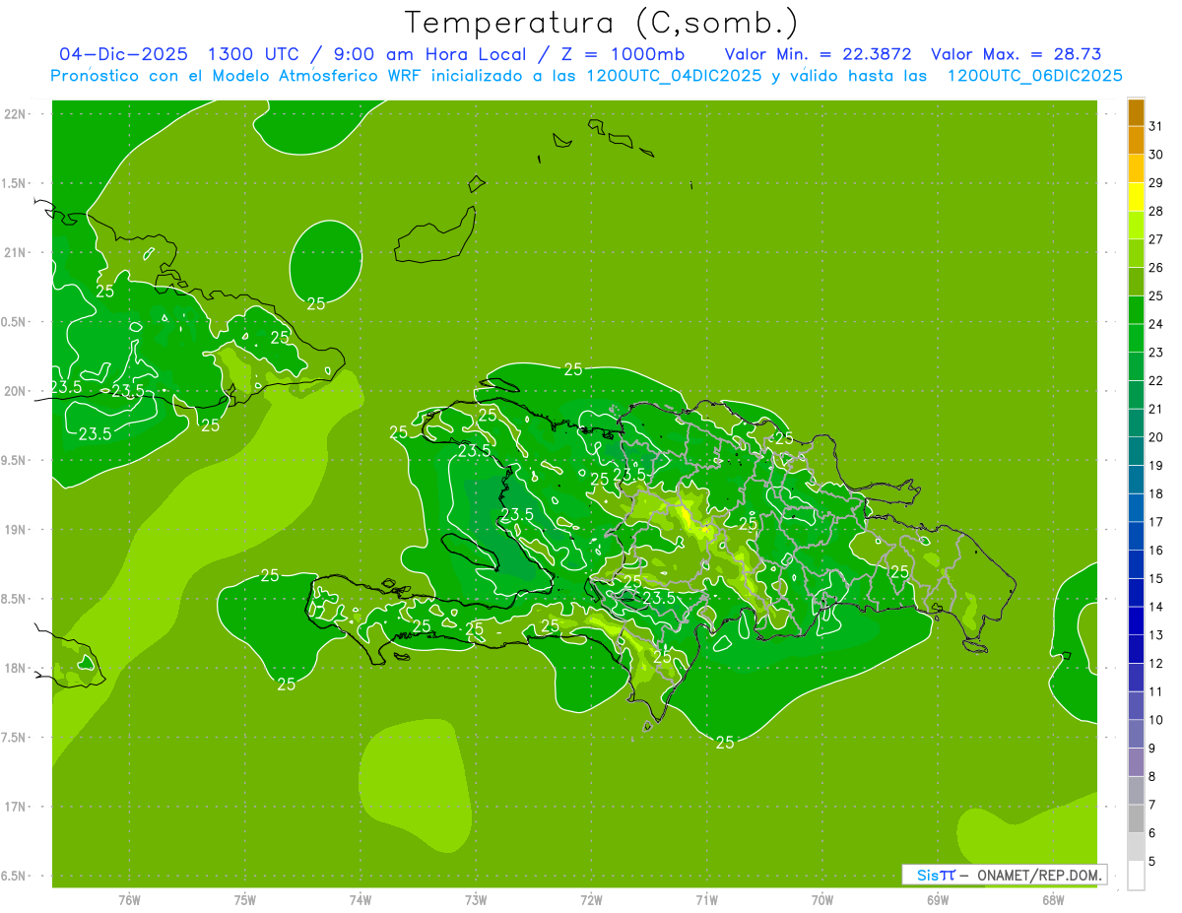
Task: Click the colorbar number "5"
Action: coord(1152,862)
